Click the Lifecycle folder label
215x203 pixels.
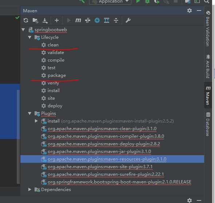[x=50, y=37]
